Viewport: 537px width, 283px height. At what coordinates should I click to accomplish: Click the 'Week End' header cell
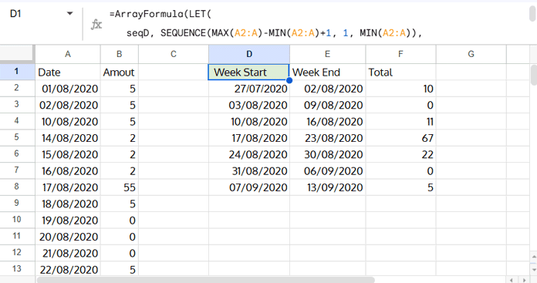pyautogui.click(x=327, y=72)
